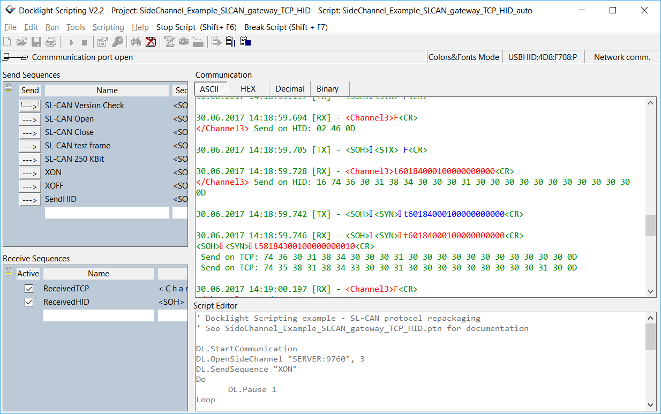Toggle the lock icon beside Send Sequences
This screenshot has width=661, height=414.
[x=8, y=90]
